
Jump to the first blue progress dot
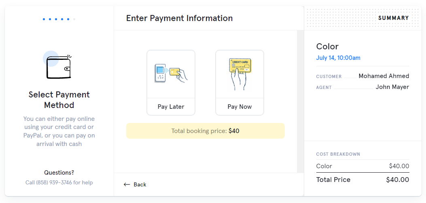pyautogui.click(x=44, y=19)
